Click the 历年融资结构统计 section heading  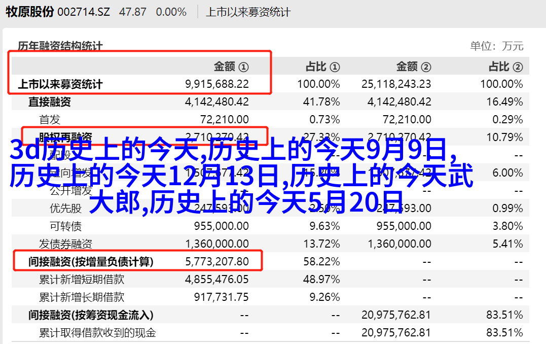tap(60, 46)
